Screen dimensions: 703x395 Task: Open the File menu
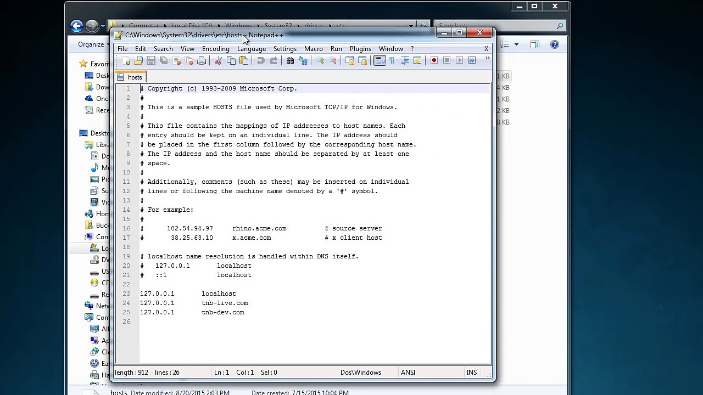(122, 49)
